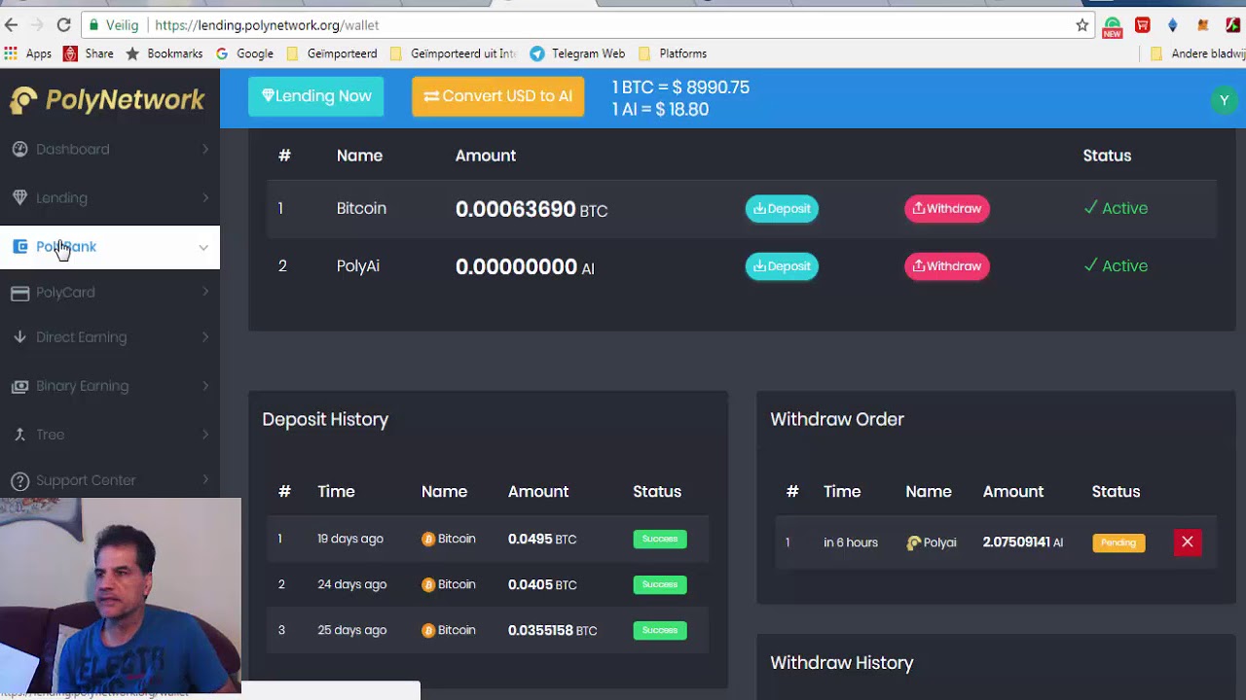
Task: Expand the Direct Earning chevron
Action: [205, 337]
